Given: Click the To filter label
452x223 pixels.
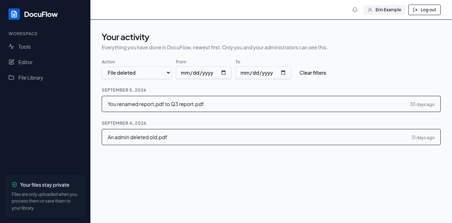Looking at the screenshot, I should pos(238,62).
